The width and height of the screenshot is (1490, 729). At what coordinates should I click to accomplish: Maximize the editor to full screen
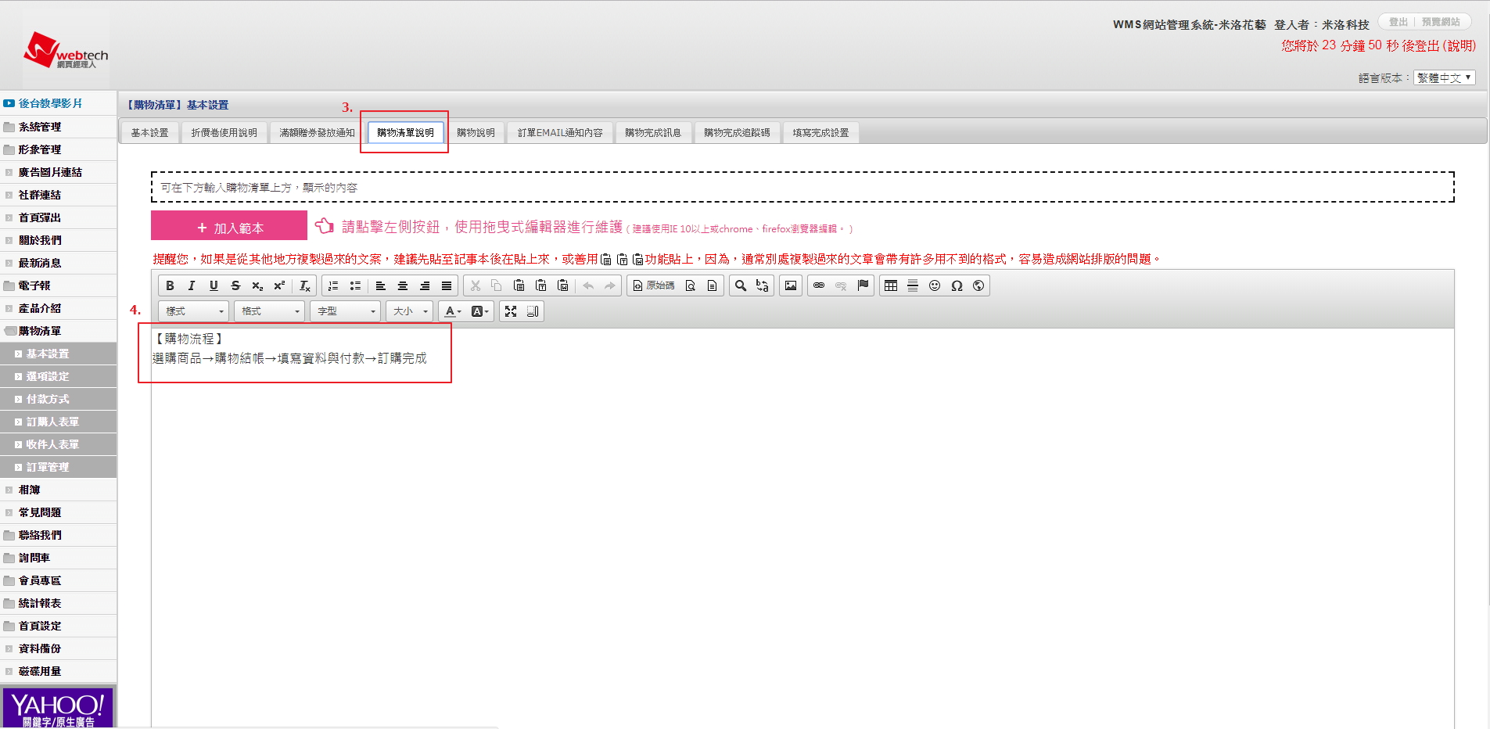click(511, 311)
